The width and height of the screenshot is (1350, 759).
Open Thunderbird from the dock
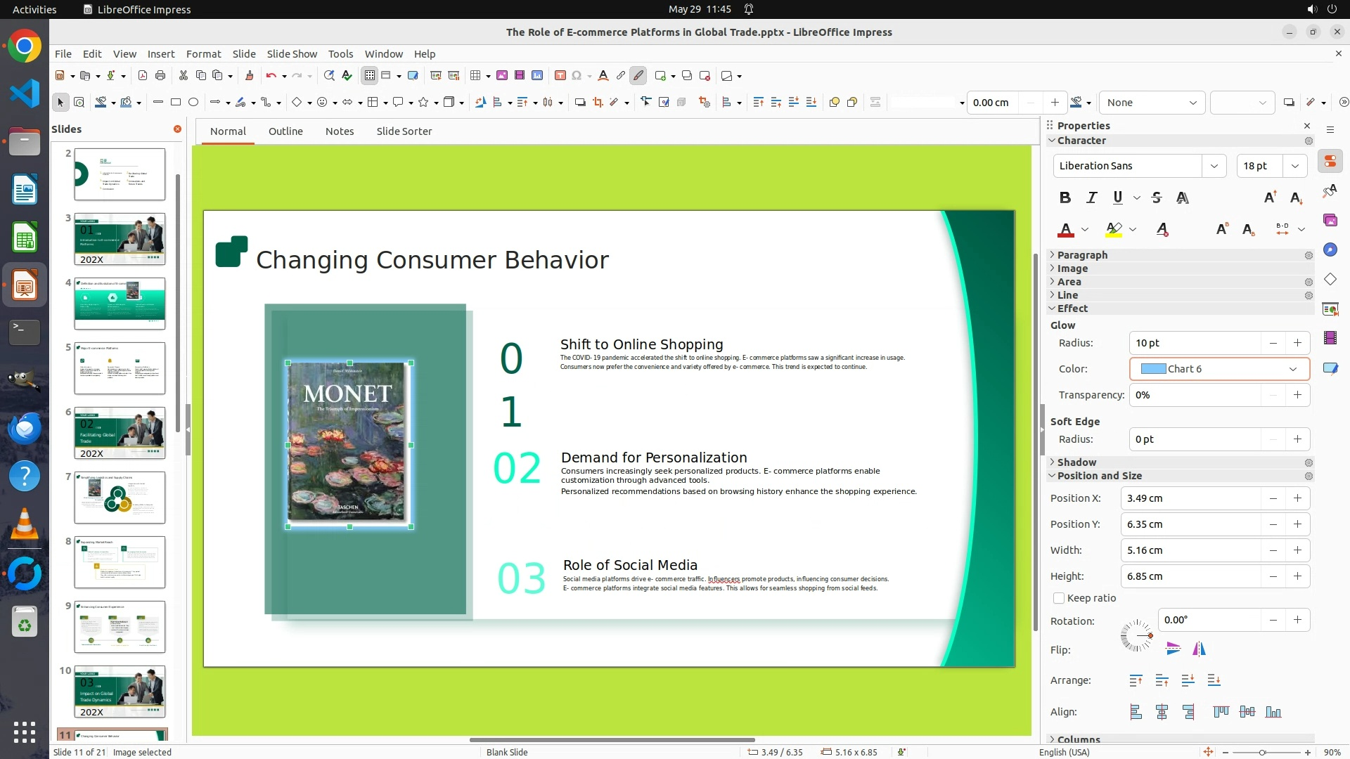pos(25,429)
